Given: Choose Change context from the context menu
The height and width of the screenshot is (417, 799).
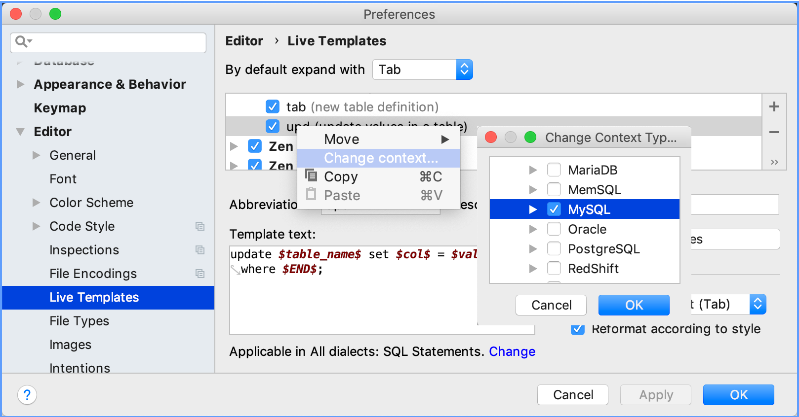Looking at the screenshot, I should pos(381,158).
